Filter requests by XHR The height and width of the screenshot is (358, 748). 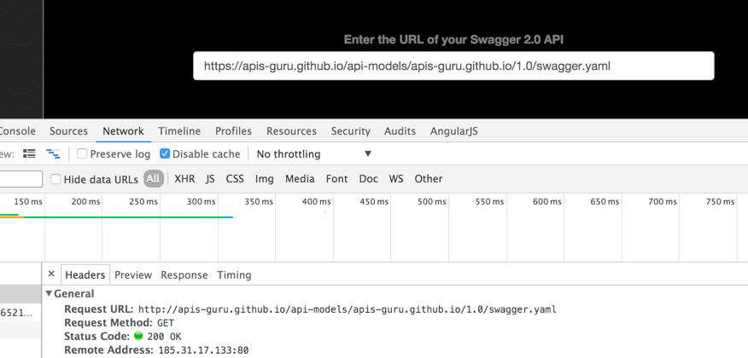(x=184, y=179)
